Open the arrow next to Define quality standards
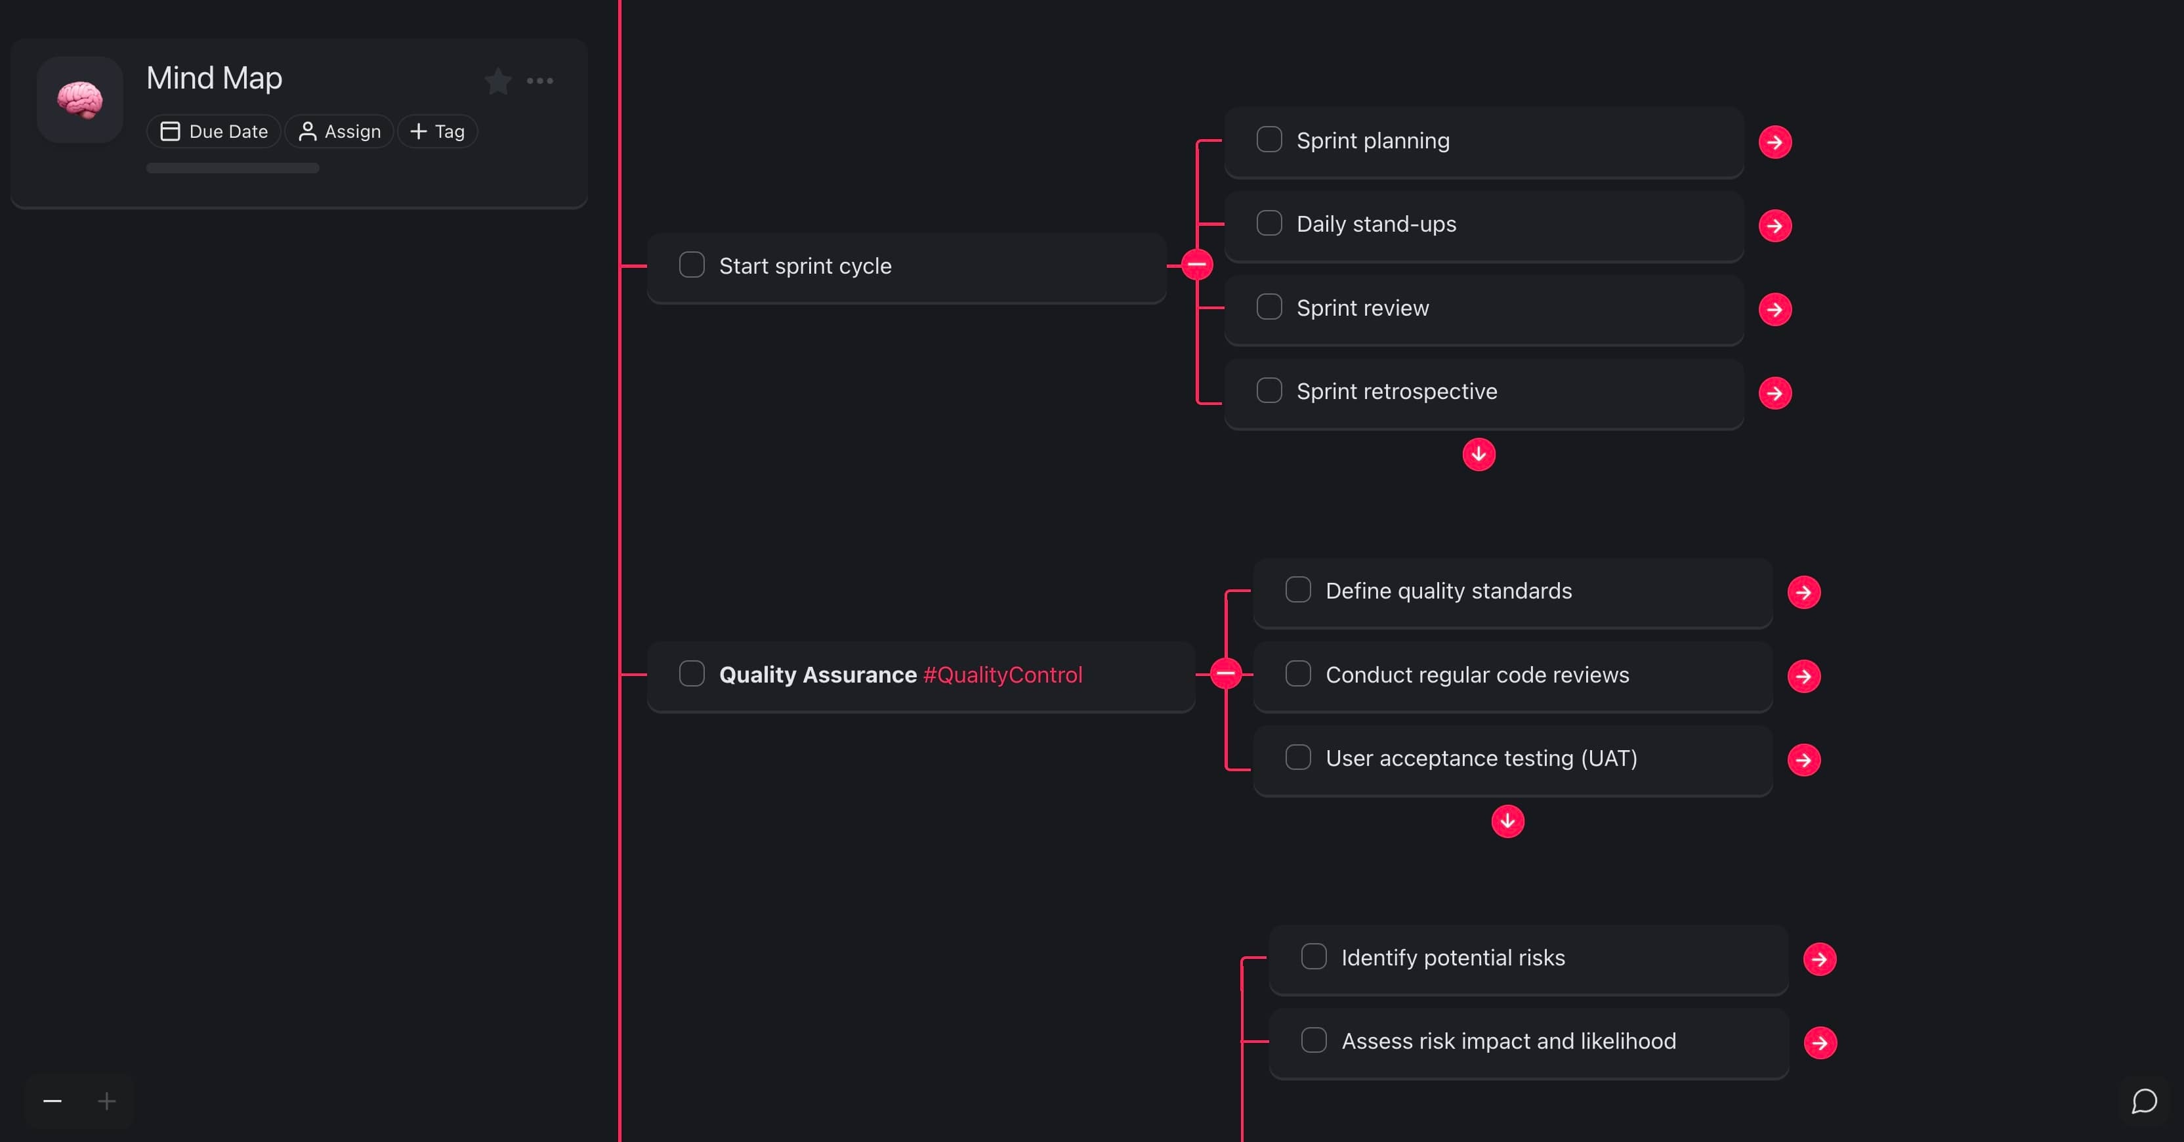This screenshot has height=1142, width=2184. click(1804, 592)
